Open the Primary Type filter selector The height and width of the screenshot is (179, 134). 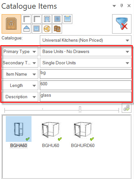(20, 51)
